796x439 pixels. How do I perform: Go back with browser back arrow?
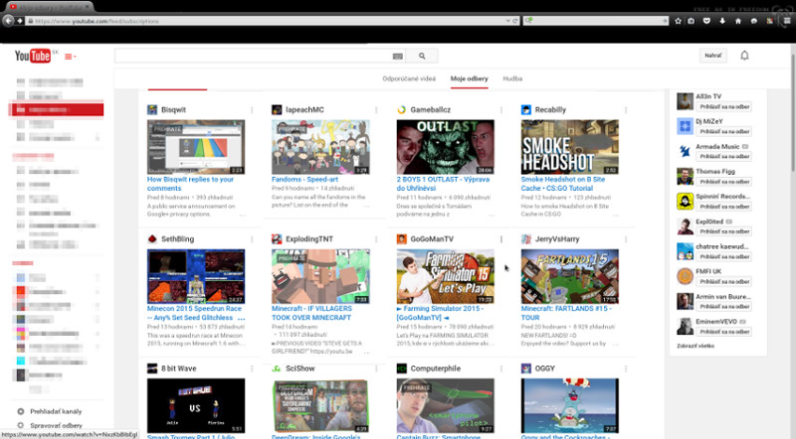pos(8,21)
